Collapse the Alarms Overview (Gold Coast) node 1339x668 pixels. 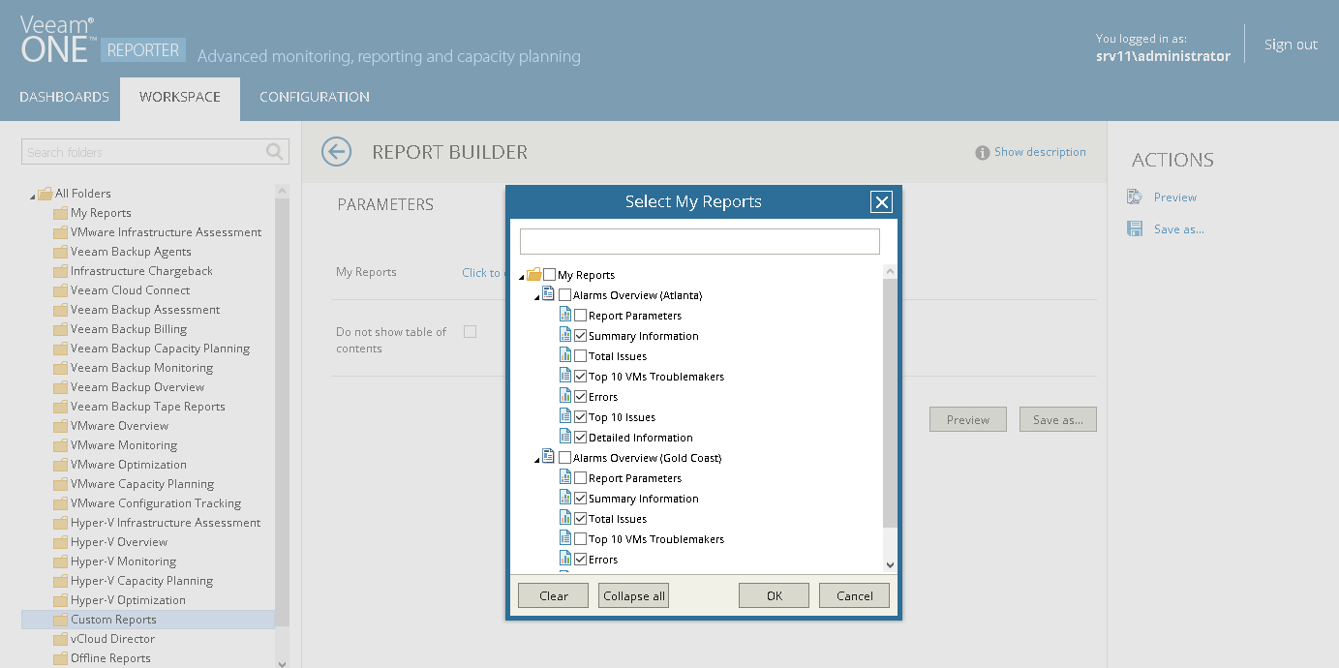[x=537, y=461]
